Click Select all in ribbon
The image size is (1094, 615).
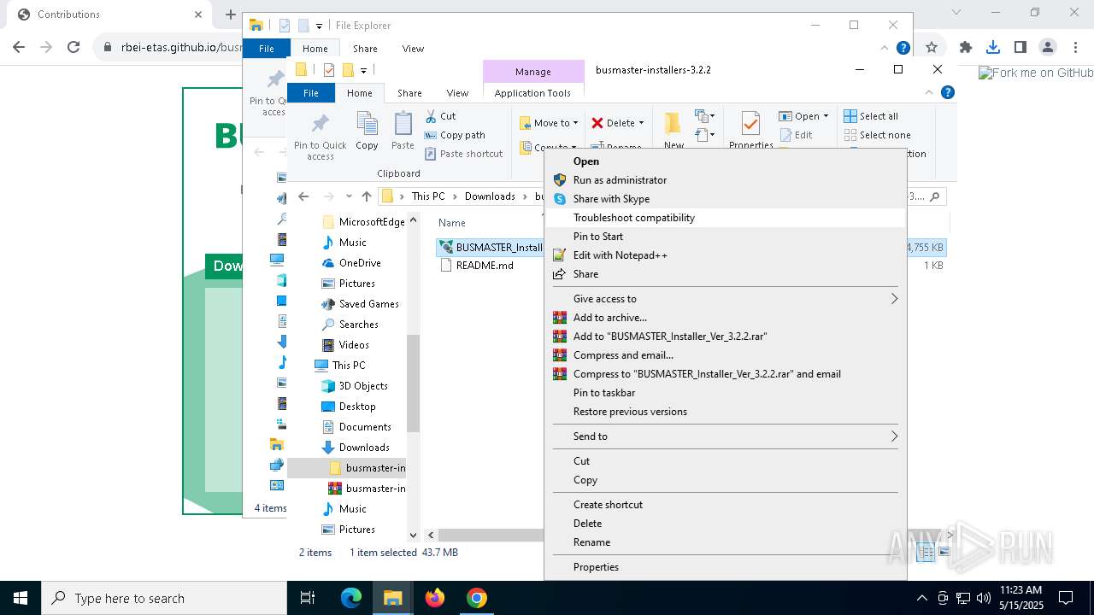(871, 116)
